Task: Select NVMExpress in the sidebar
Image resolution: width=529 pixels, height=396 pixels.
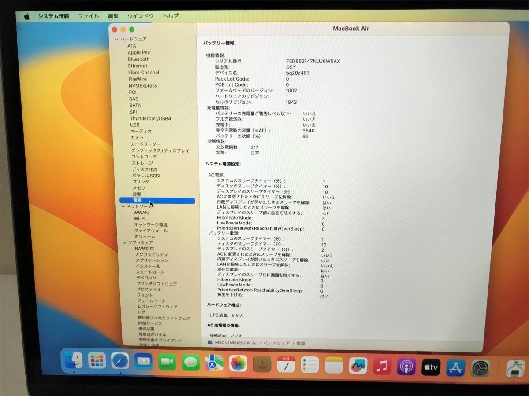Action: click(x=143, y=86)
